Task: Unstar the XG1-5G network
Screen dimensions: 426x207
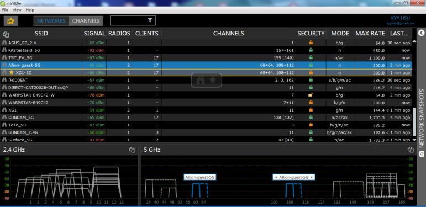Action: pyautogui.click(x=11, y=72)
